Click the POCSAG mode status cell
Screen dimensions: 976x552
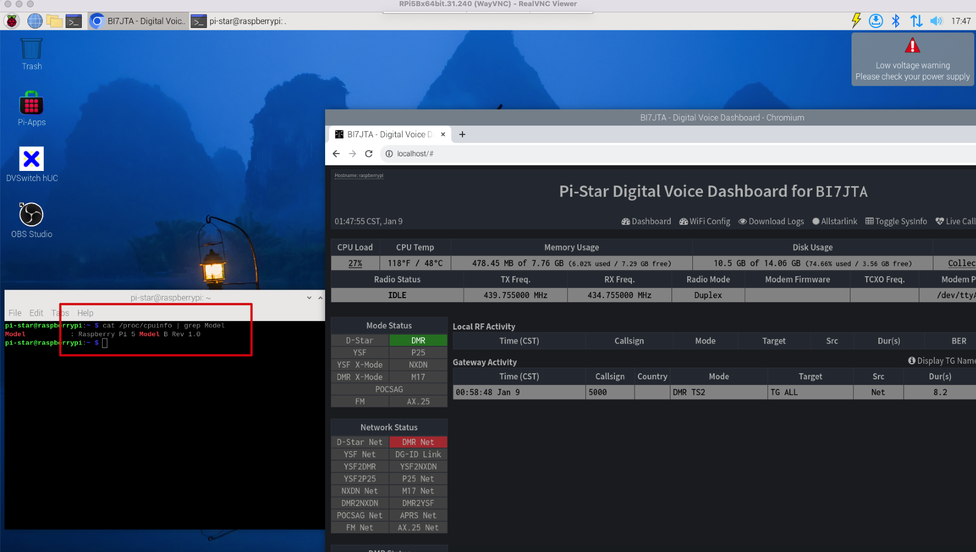click(x=389, y=389)
